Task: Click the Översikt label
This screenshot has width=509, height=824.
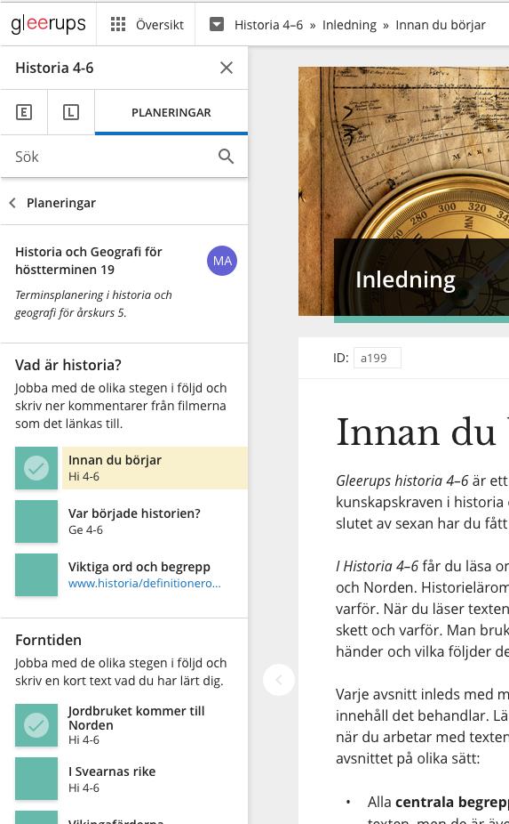Action: pos(160,25)
